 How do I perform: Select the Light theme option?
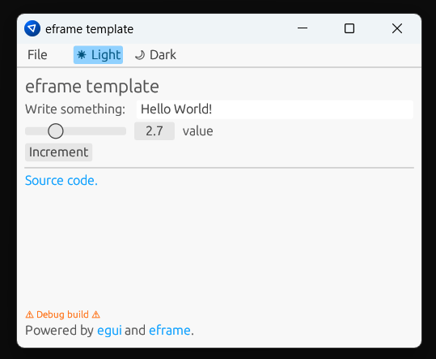(98, 55)
